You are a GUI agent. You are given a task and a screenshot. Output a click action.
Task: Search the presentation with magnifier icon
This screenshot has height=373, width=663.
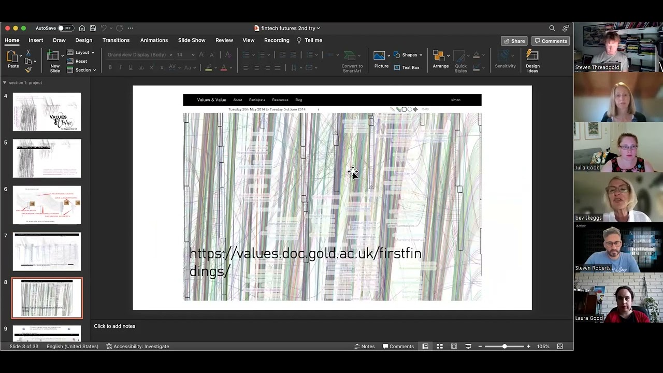click(552, 28)
